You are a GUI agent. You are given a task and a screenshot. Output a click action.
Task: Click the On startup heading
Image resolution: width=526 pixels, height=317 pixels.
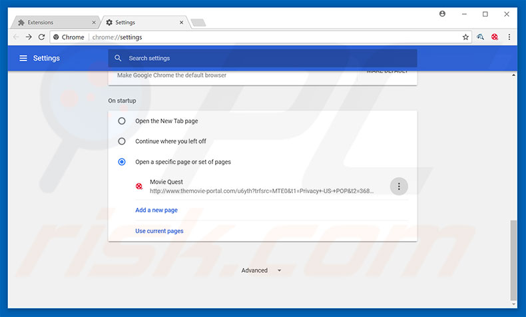point(122,101)
